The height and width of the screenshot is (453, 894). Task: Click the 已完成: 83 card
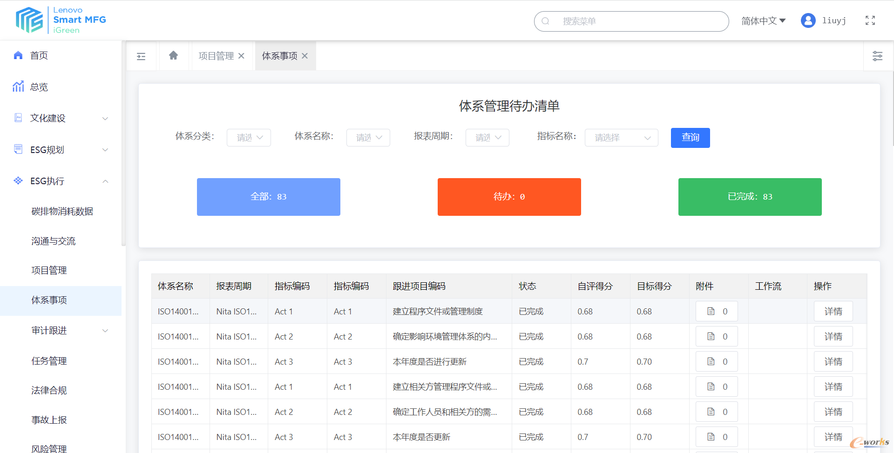[750, 197]
